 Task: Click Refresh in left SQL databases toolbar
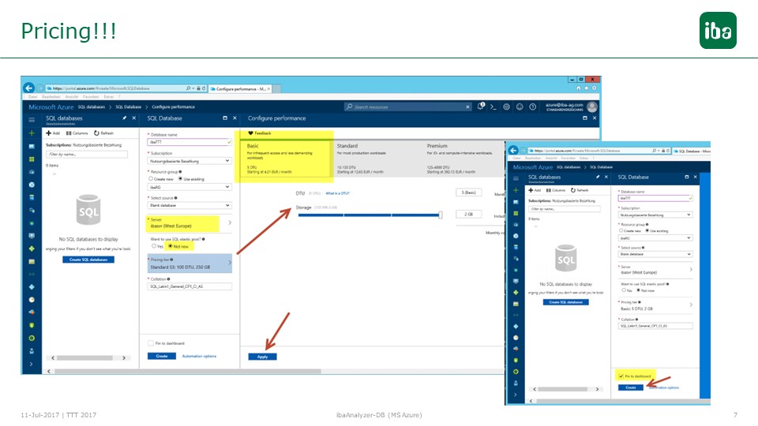pyautogui.click(x=103, y=133)
